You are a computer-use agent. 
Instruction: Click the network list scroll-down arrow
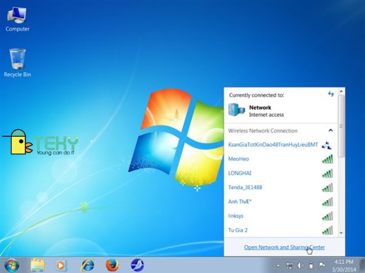pos(341,233)
